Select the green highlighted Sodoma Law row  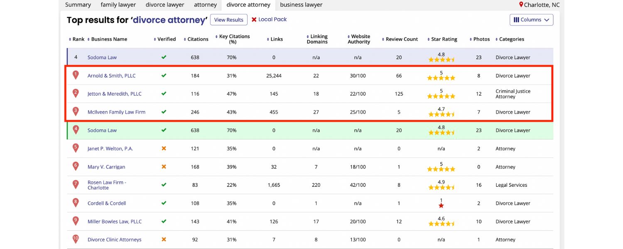point(102,130)
